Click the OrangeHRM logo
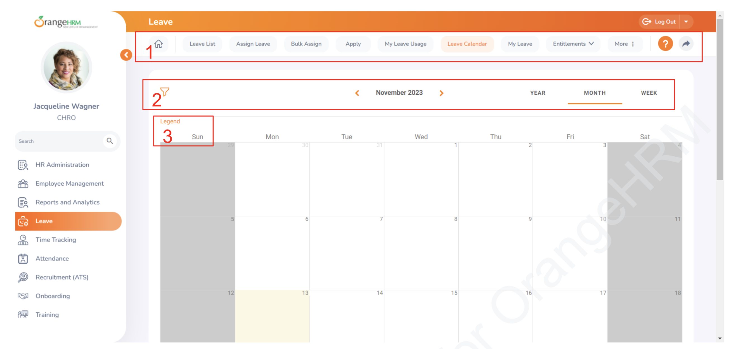 click(x=66, y=22)
